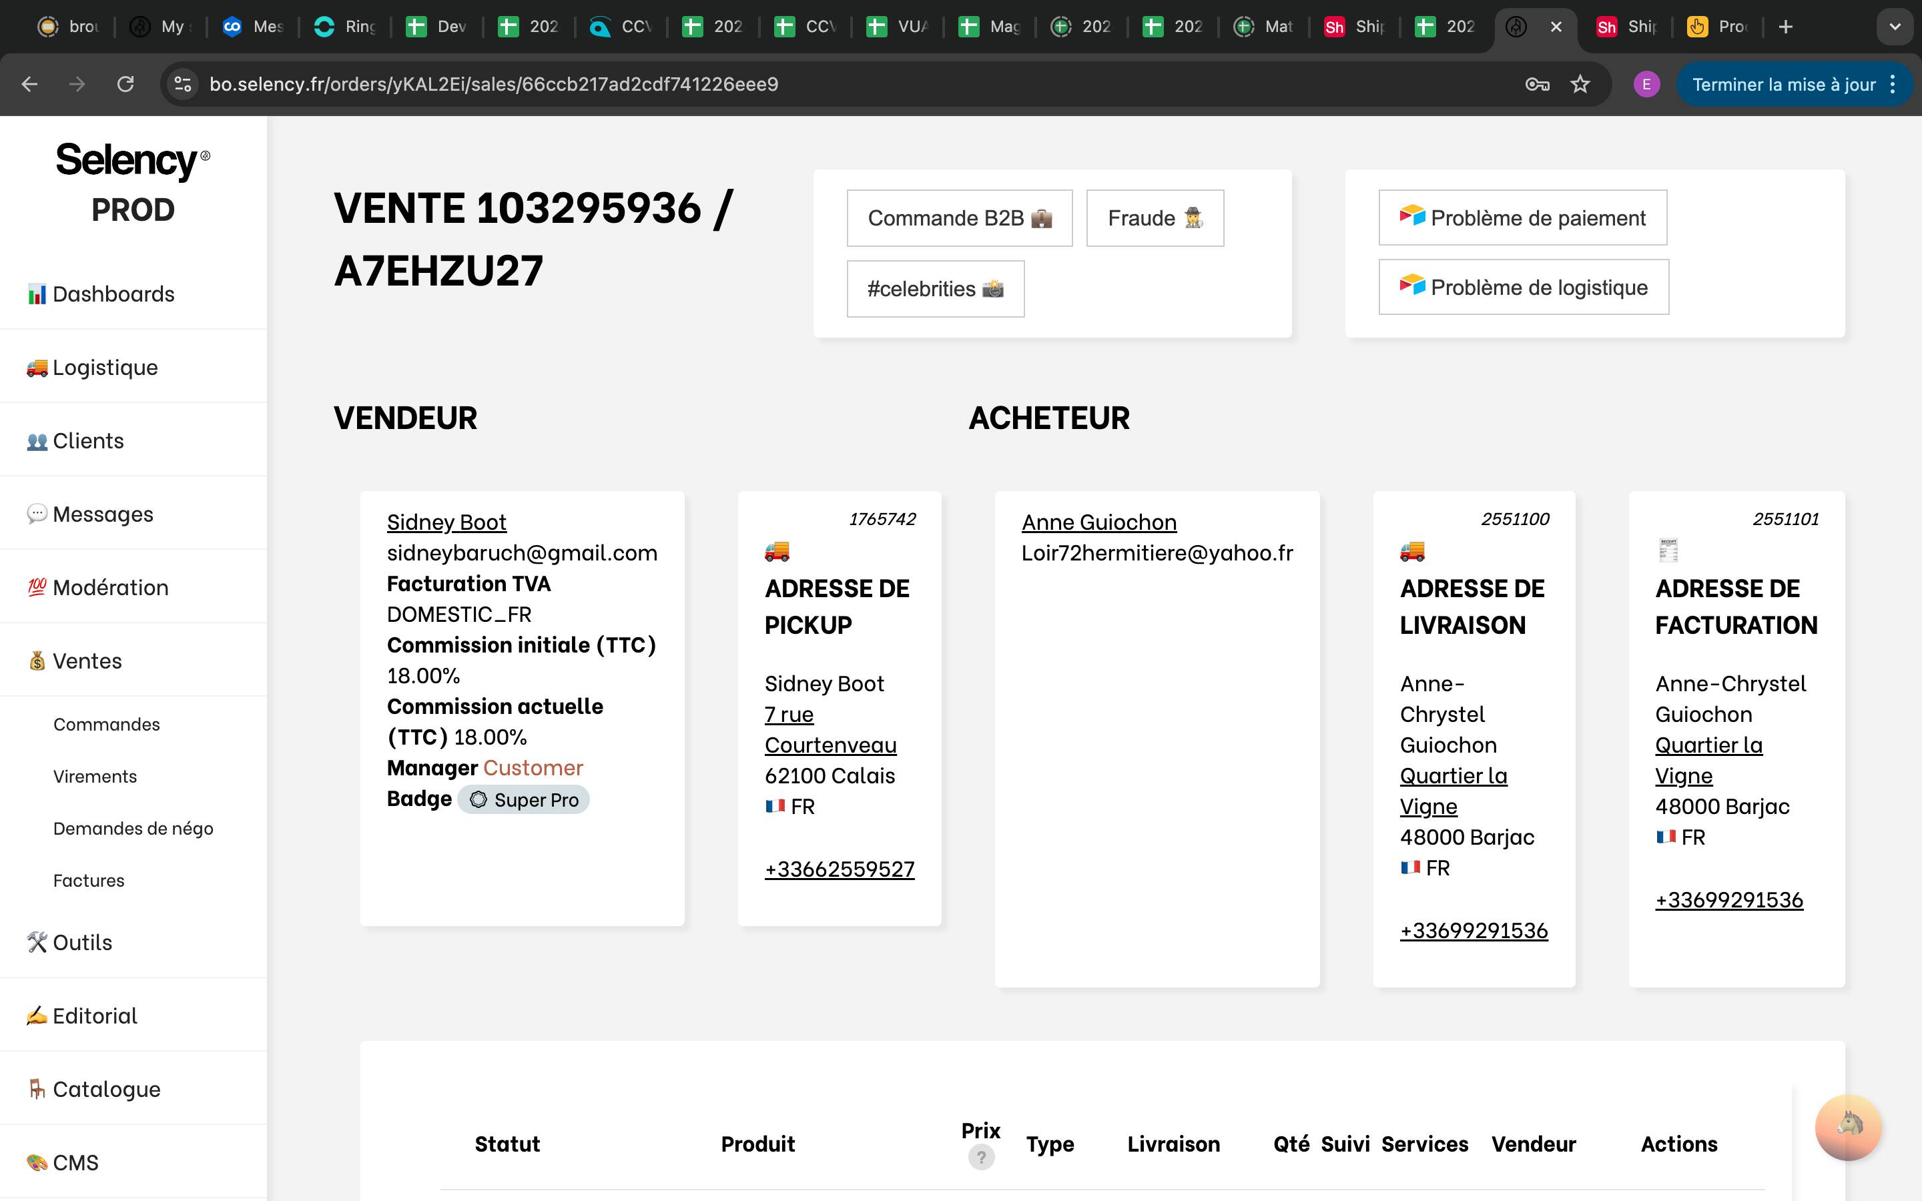The width and height of the screenshot is (1922, 1201).
Task: Toggle the #celebrities tag
Action: pos(935,289)
